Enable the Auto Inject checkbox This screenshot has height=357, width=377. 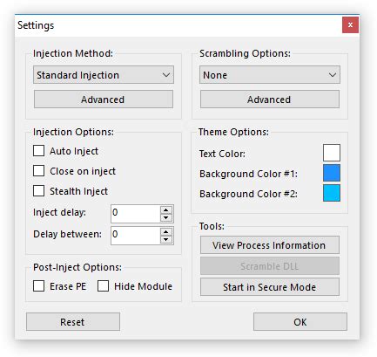pyautogui.click(x=38, y=151)
